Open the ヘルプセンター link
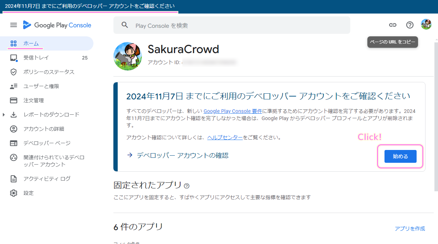The image size is (438, 244). pos(225,137)
